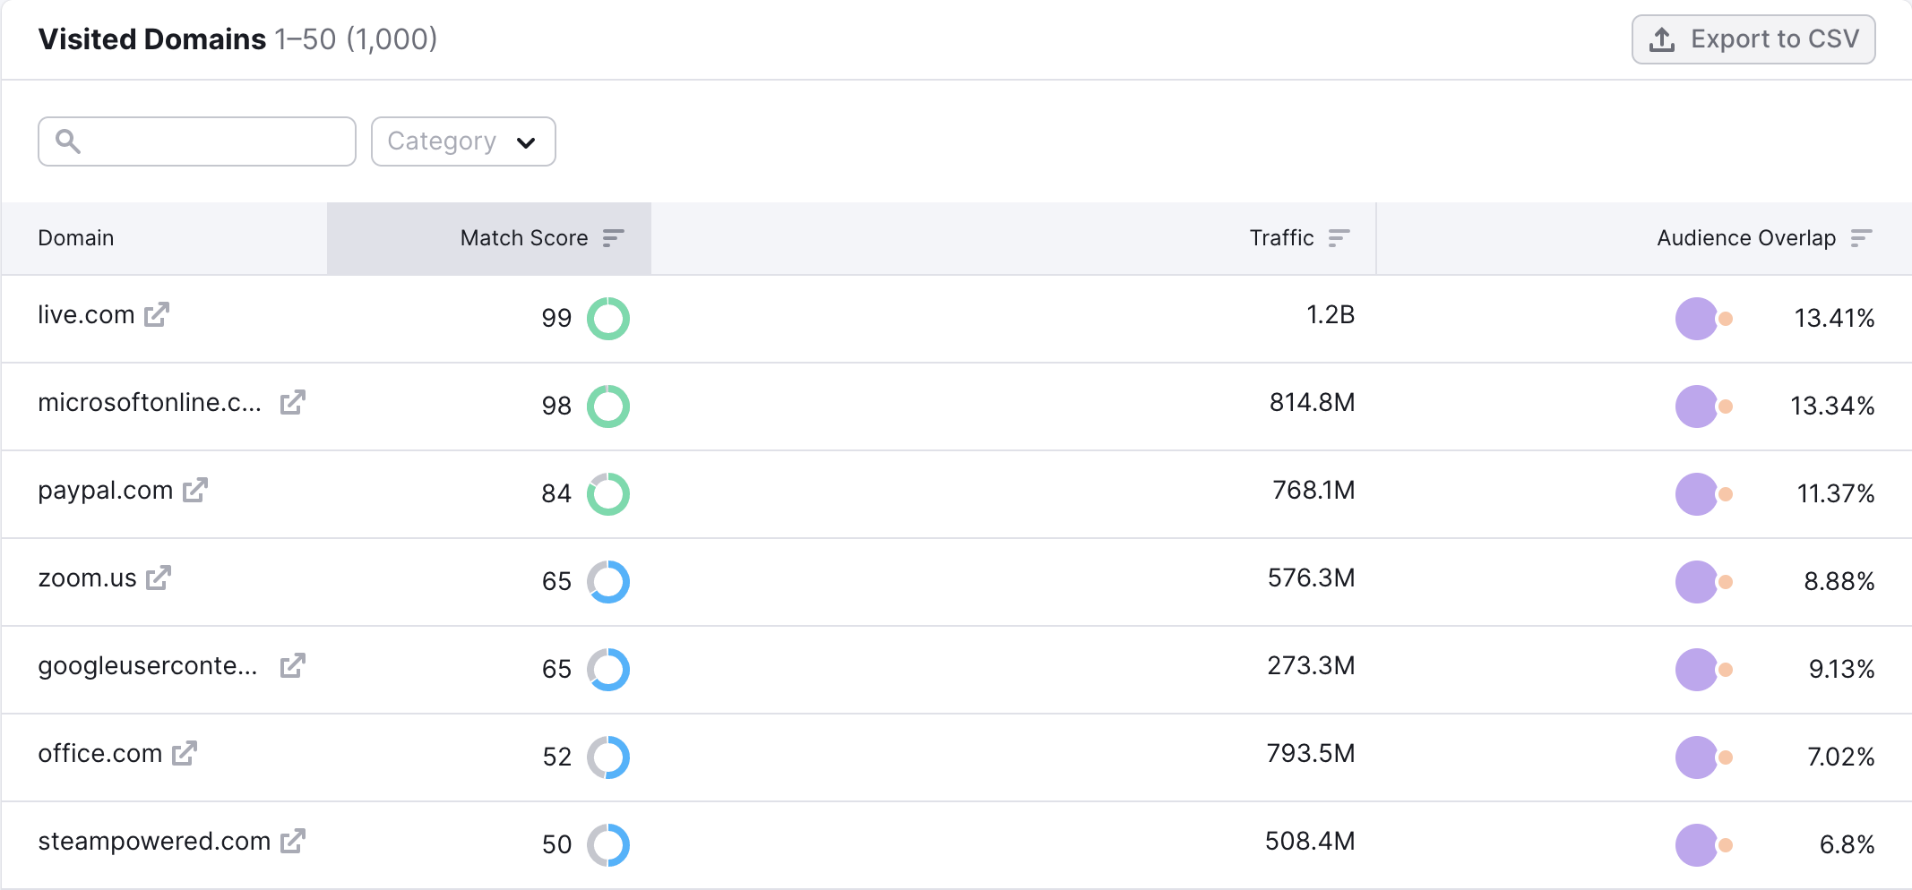Open paypal.com external link icon
1912x890 pixels.
pos(195,490)
